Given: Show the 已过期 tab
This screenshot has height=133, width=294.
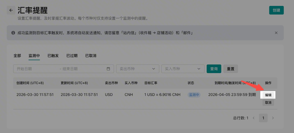Looking at the screenshot, I should tap(72, 56).
